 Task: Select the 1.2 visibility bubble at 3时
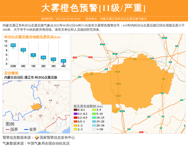pyautogui.click(x=53, y=59)
